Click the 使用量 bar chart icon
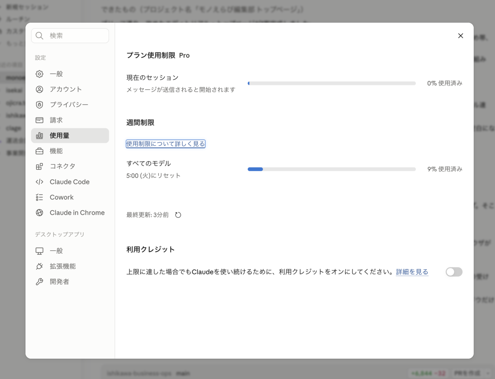Screen dimensions: 495x379 coord(40,136)
